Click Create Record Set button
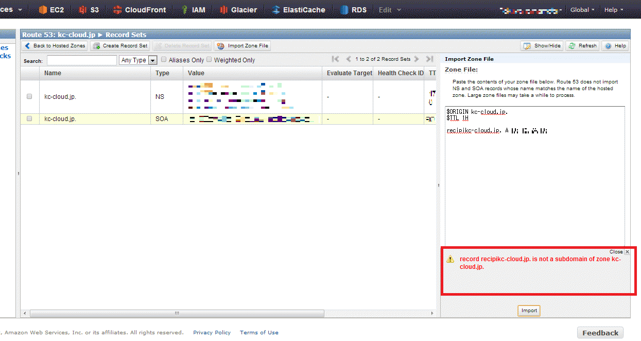 click(x=120, y=46)
